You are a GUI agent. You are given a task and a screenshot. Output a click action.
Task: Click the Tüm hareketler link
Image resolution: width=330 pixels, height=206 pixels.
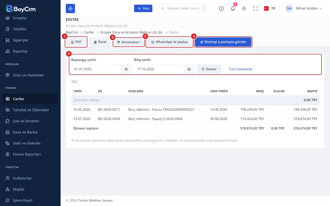(241, 69)
